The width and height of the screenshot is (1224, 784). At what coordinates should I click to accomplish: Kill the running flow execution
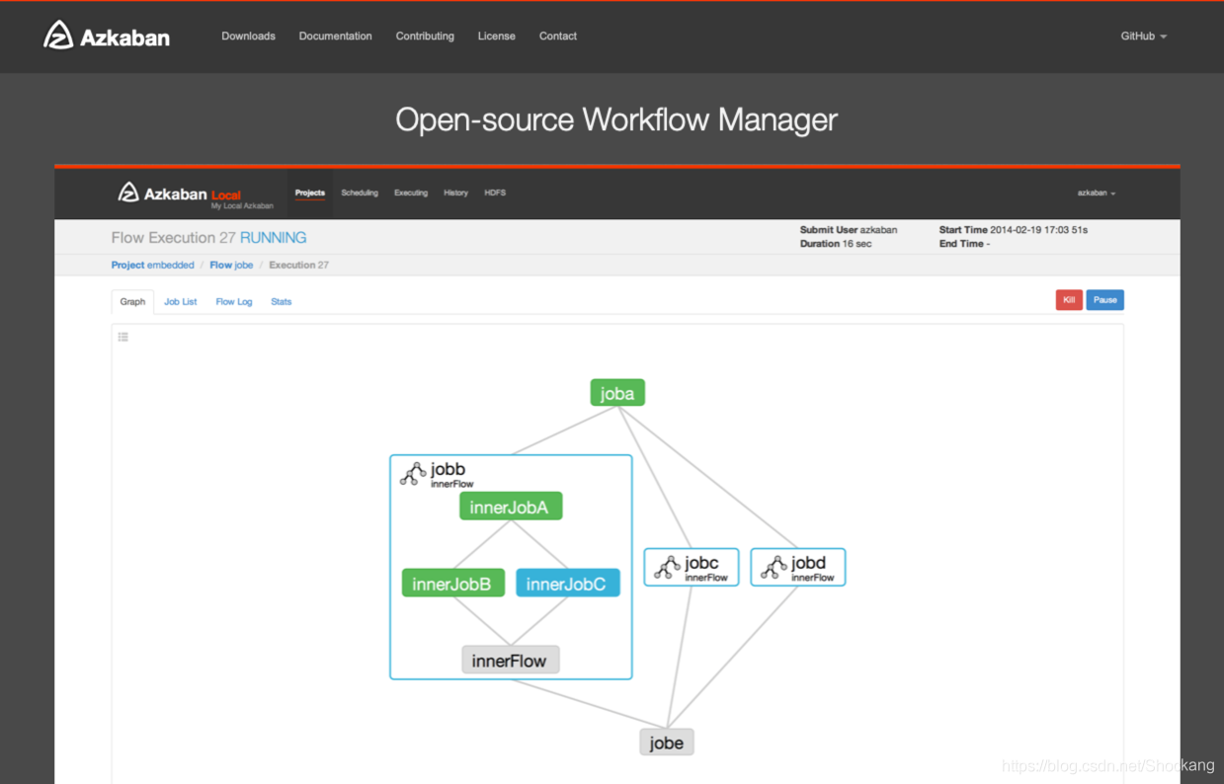pyautogui.click(x=1069, y=300)
